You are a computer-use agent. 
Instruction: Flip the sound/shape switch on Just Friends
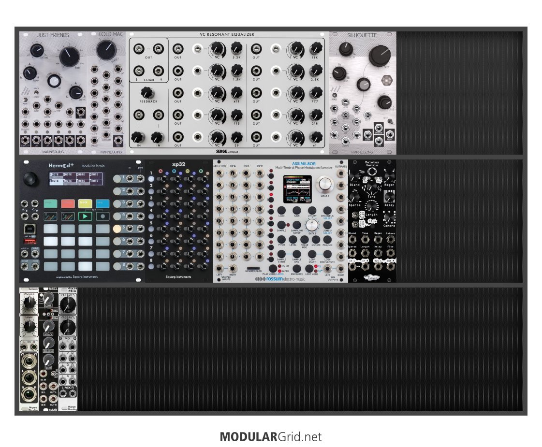37,93
